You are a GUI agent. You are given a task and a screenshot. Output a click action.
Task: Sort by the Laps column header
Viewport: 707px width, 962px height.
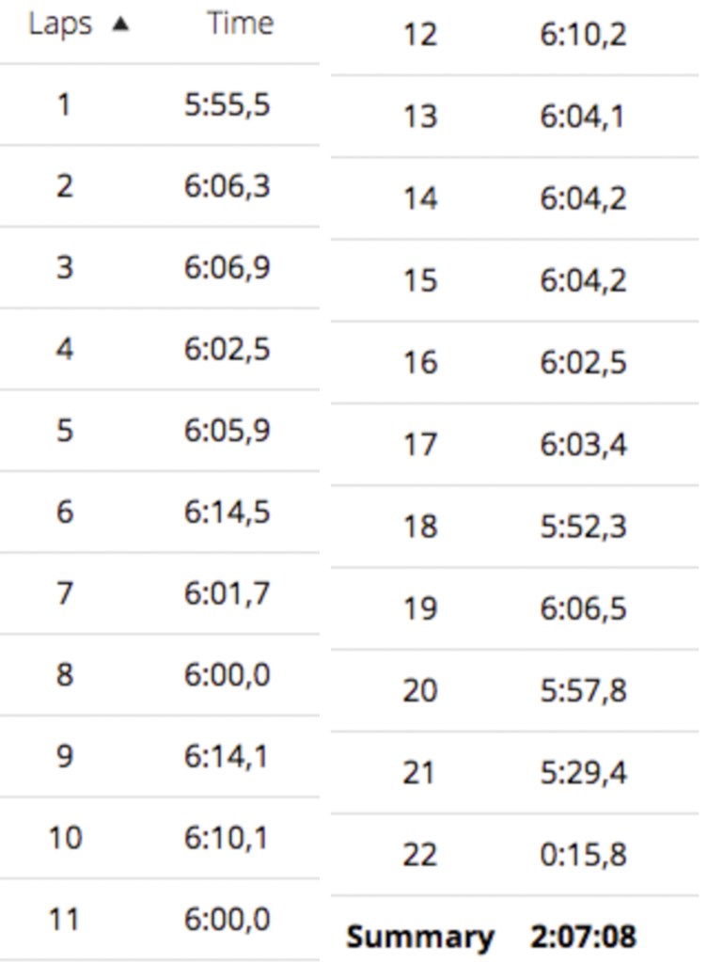click(60, 24)
